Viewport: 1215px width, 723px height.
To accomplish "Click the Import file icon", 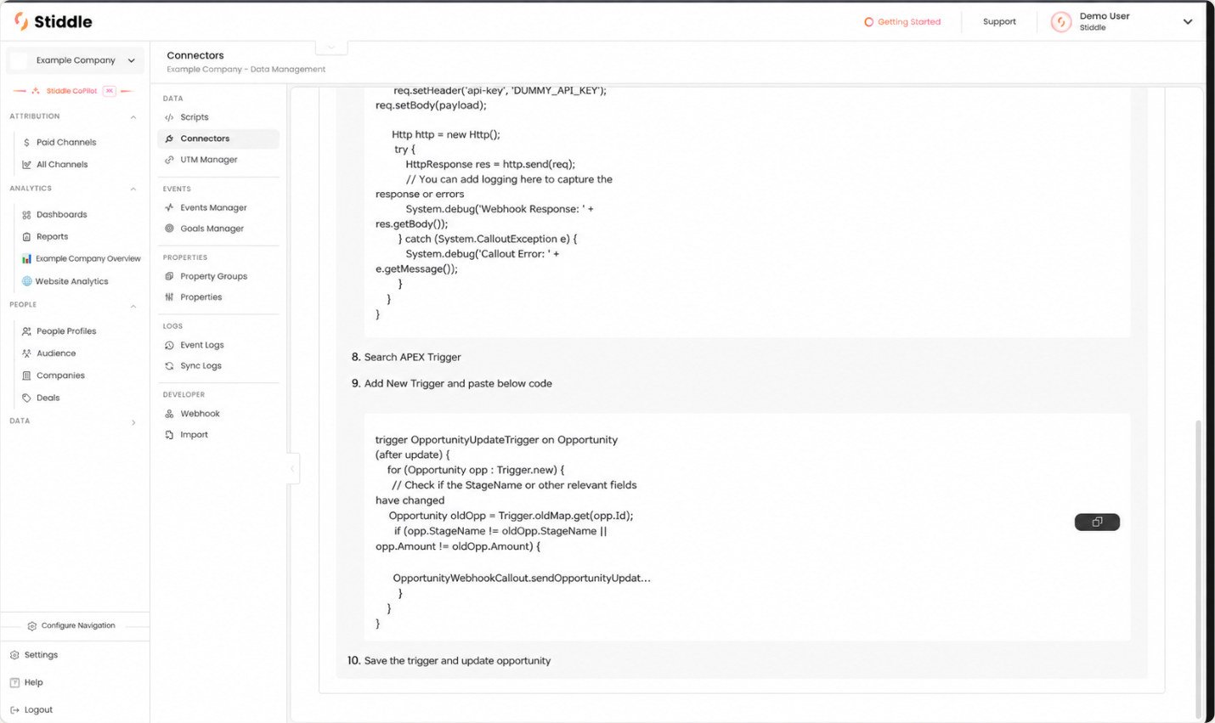I will 169,435.
